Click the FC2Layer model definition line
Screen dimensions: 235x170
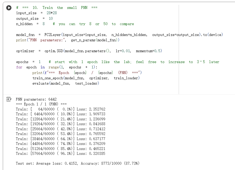(119, 35)
